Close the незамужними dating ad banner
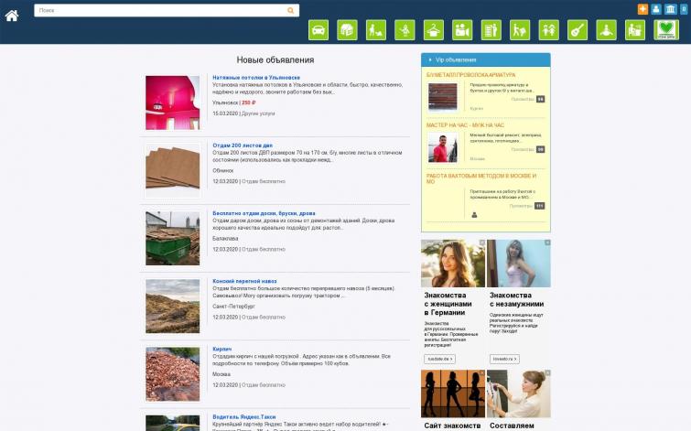 (x=548, y=242)
